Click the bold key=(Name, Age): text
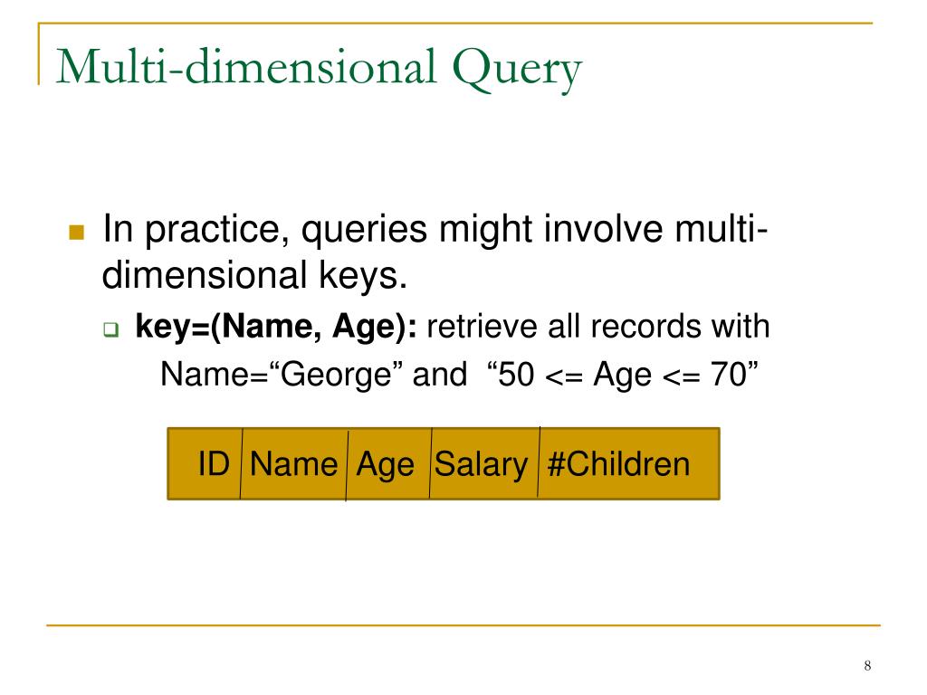927x695 pixels. (x=276, y=327)
